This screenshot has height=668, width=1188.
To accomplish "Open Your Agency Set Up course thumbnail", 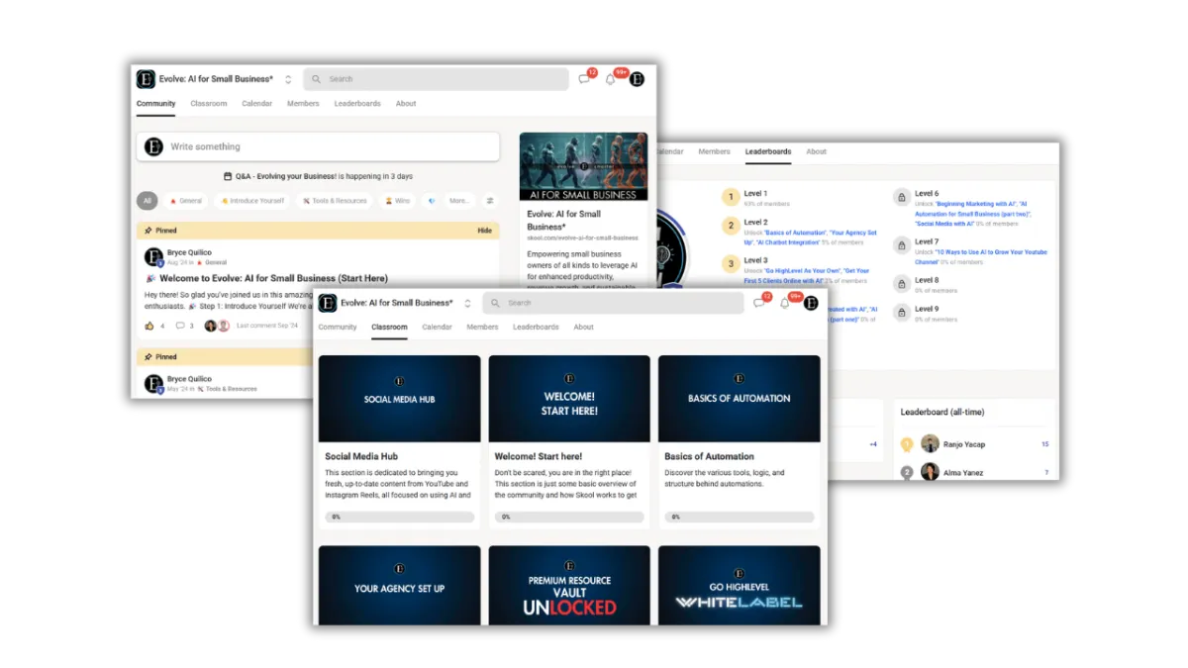I will (399, 585).
